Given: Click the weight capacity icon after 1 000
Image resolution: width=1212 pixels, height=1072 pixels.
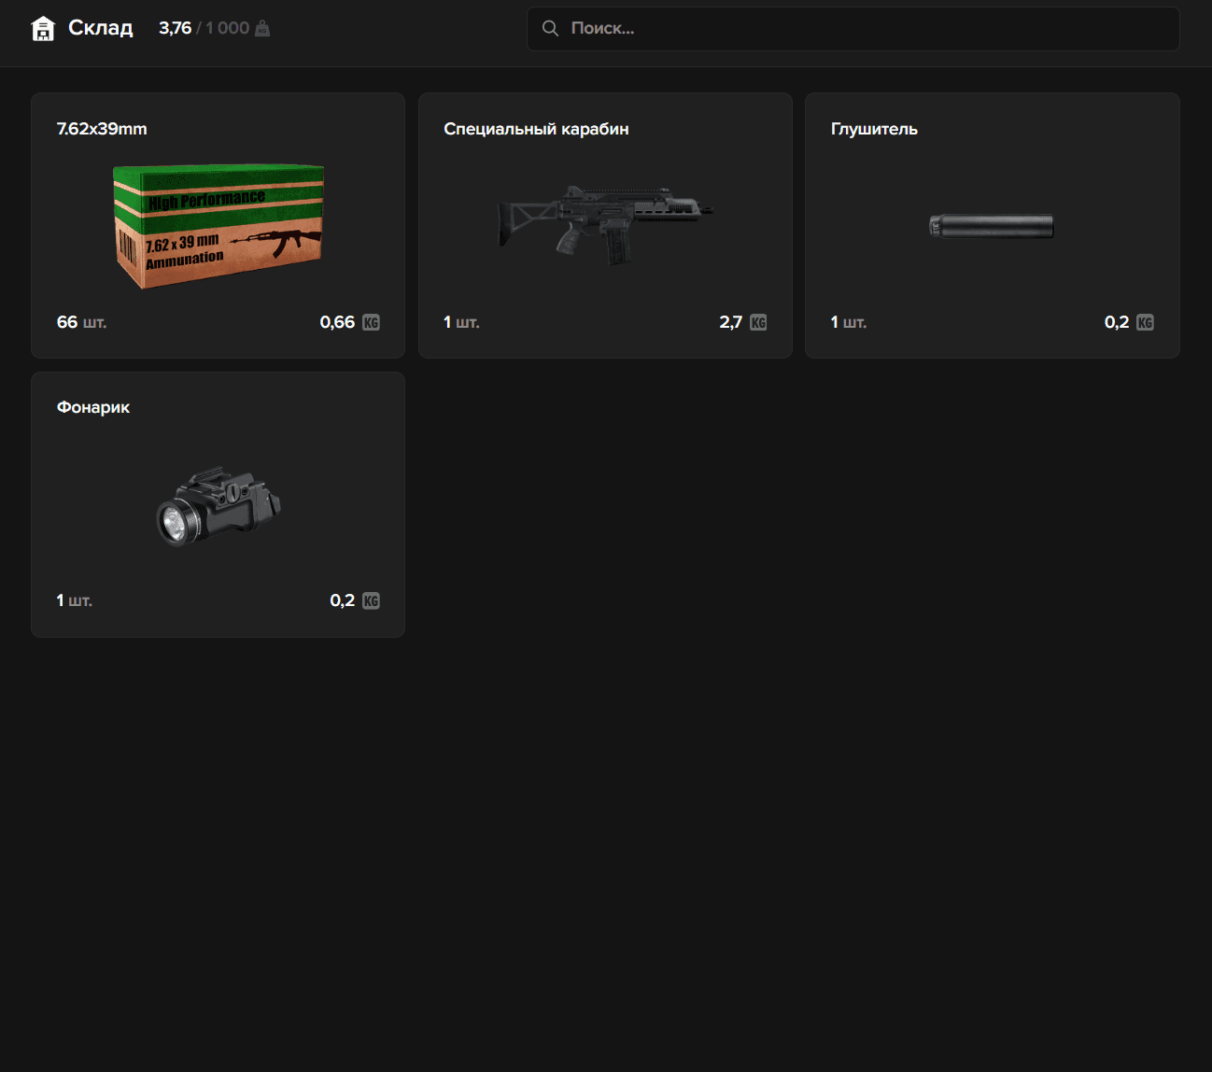Looking at the screenshot, I should pyautogui.click(x=262, y=29).
